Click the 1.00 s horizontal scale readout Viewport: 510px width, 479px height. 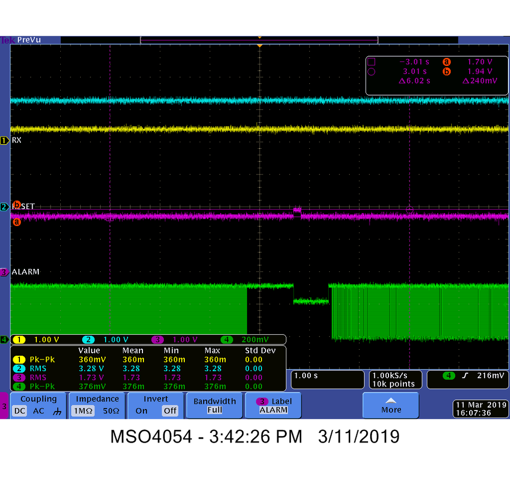(327, 379)
